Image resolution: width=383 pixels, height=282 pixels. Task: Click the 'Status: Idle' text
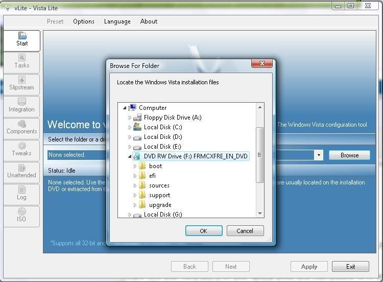(x=62, y=171)
